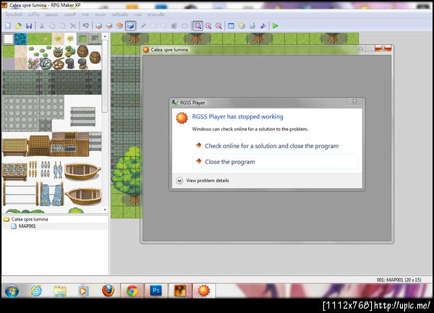Open the Windows Start menu

point(12,291)
